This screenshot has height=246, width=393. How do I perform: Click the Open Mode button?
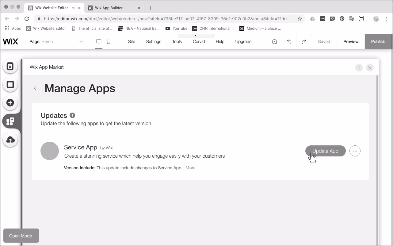pyautogui.click(x=21, y=236)
